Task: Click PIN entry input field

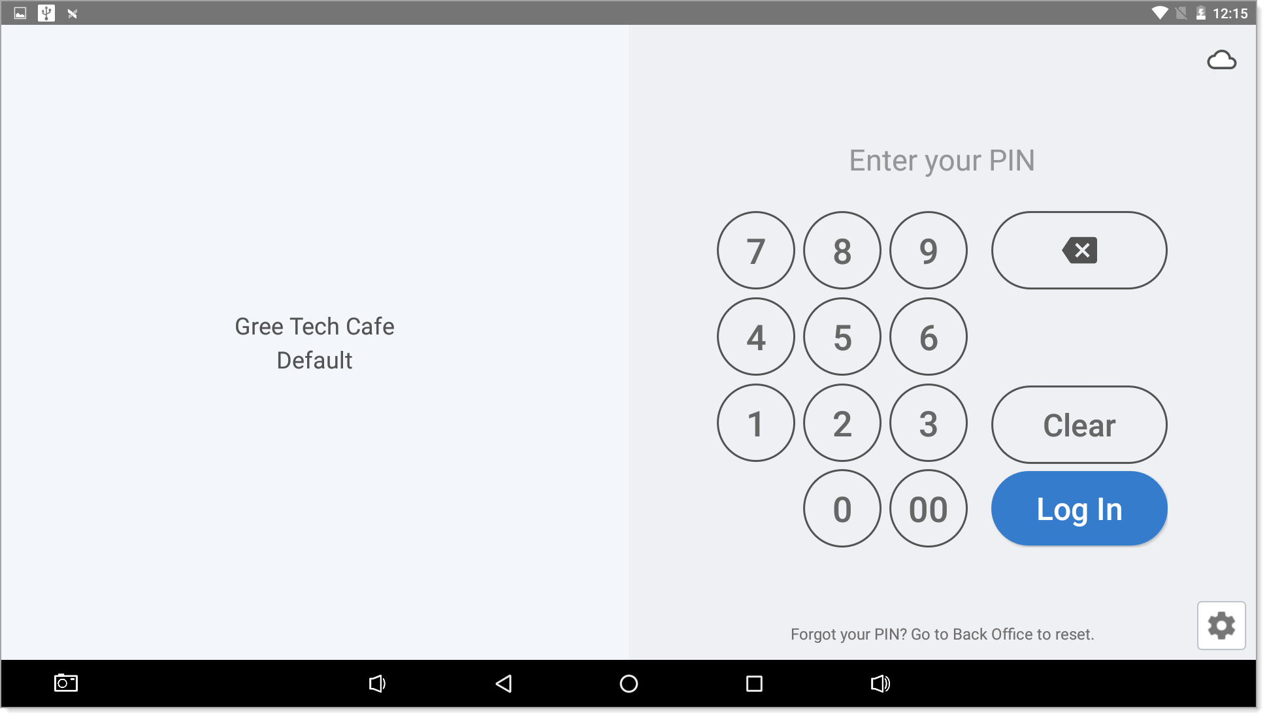Action: (942, 160)
